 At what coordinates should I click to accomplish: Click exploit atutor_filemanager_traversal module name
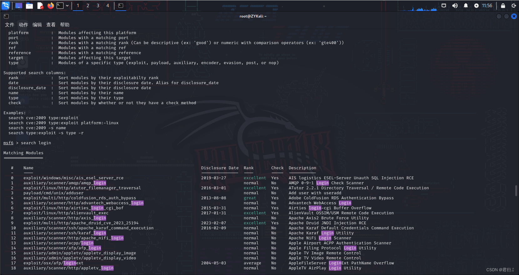pyautogui.click(x=82, y=188)
